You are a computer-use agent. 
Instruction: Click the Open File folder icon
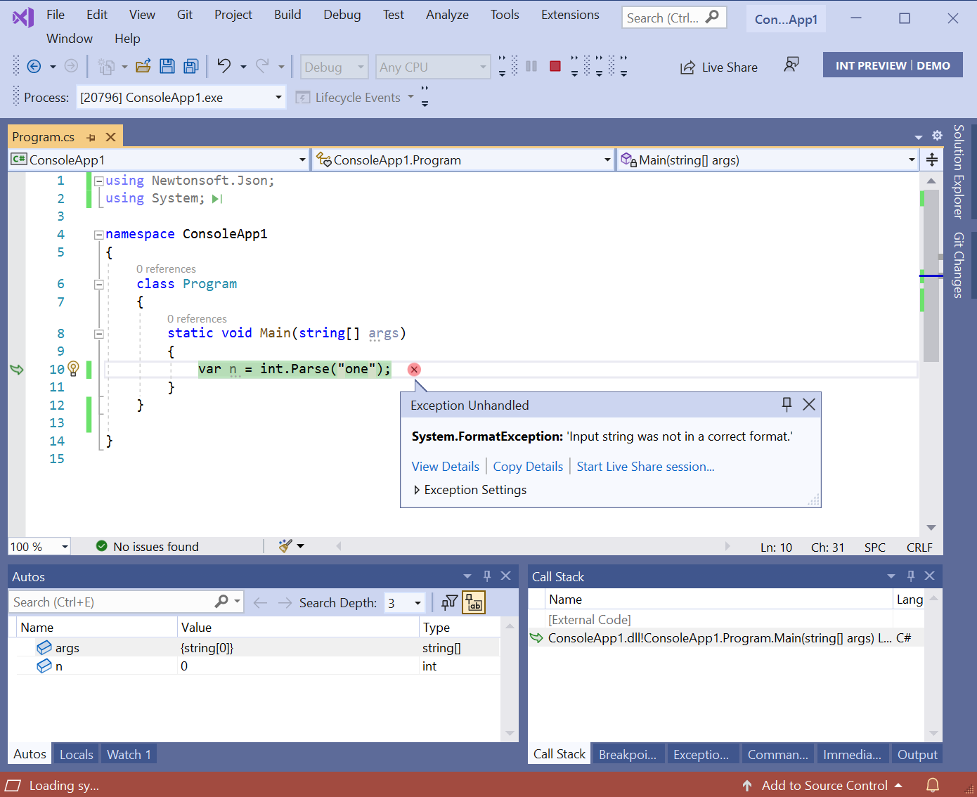(143, 66)
